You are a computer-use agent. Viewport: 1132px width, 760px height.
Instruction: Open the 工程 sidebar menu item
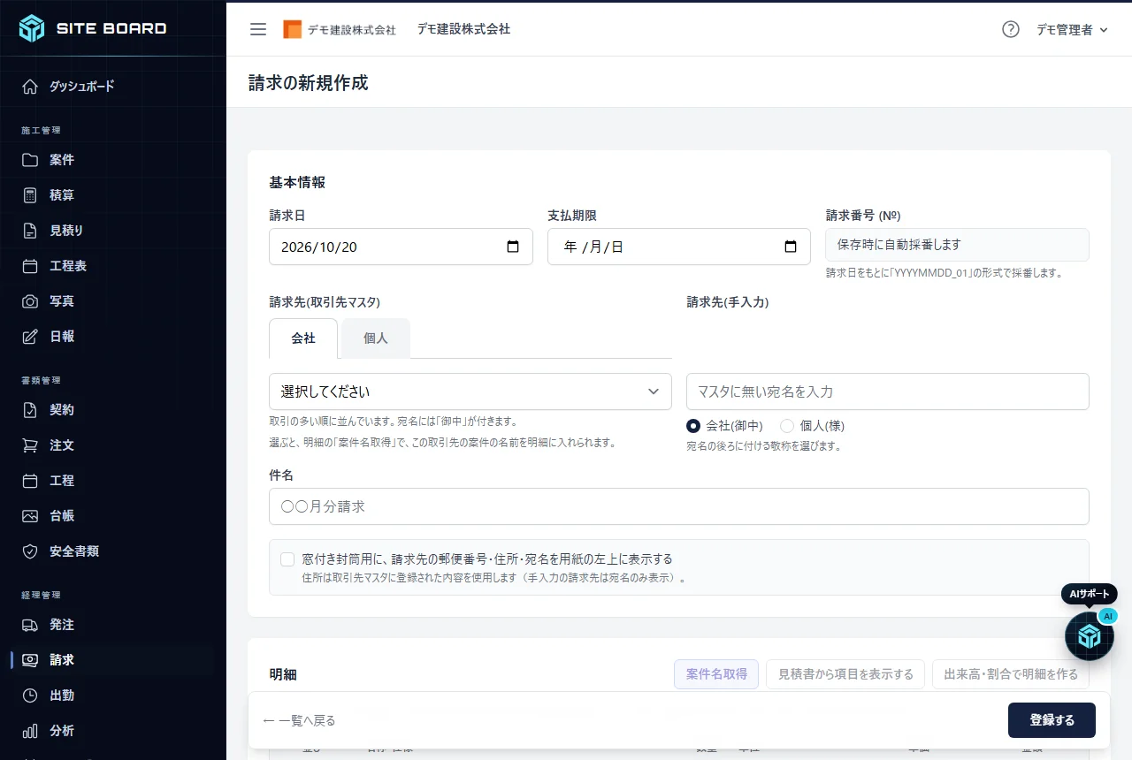[113, 481]
